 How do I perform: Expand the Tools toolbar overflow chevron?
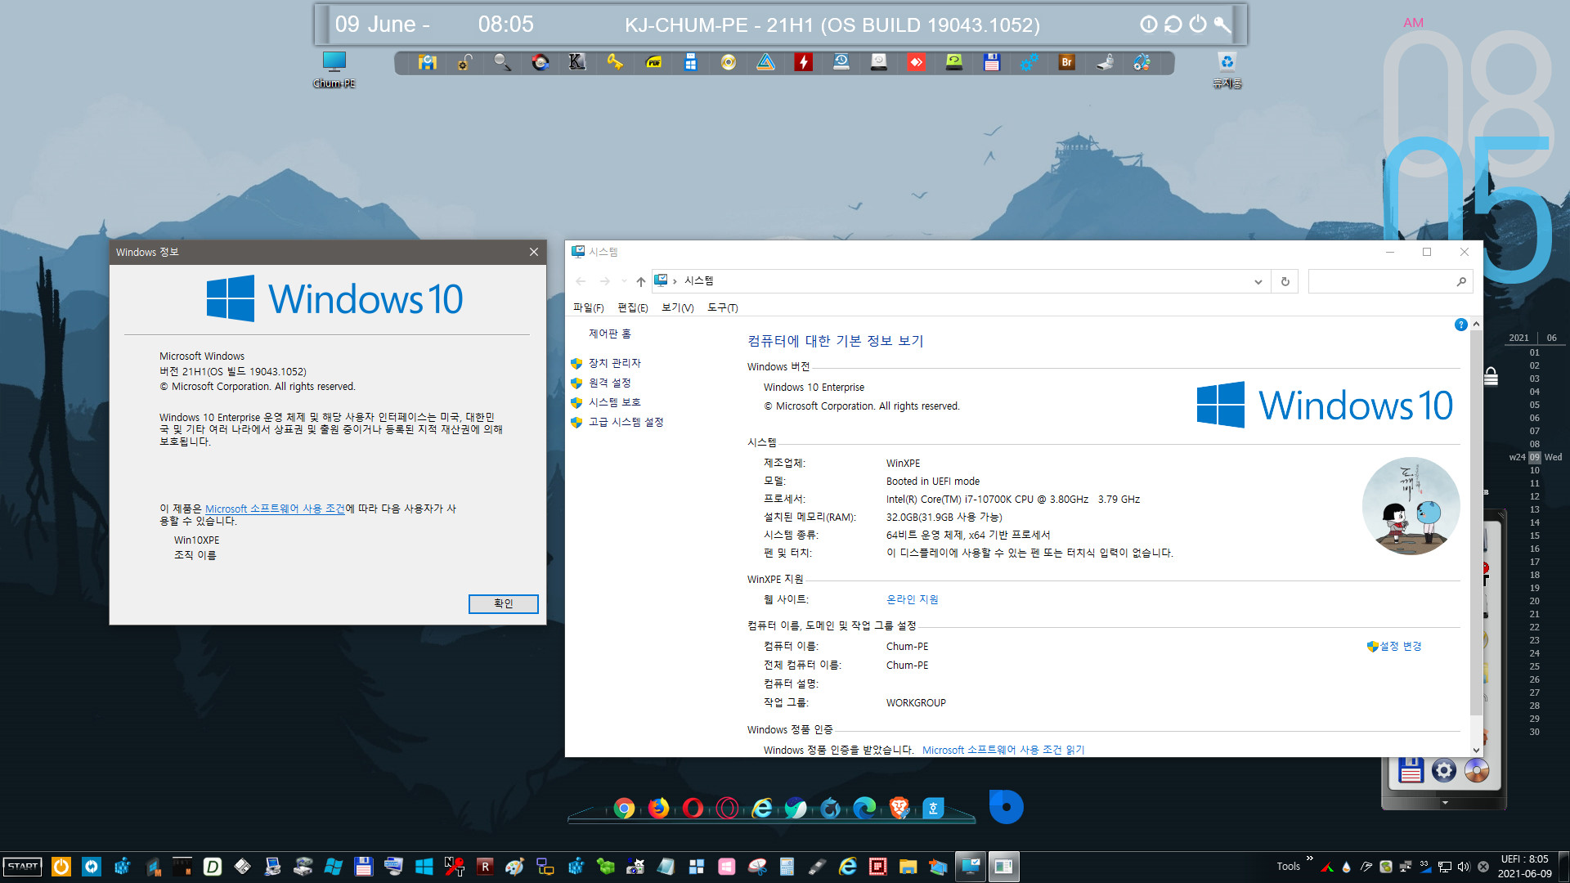[x=1309, y=858]
